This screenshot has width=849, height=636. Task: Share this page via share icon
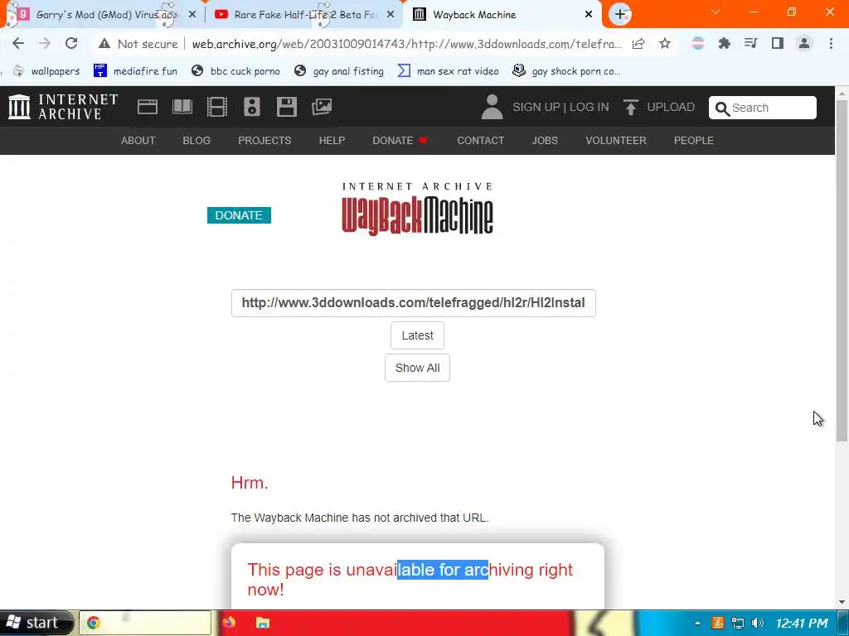tap(638, 43)
